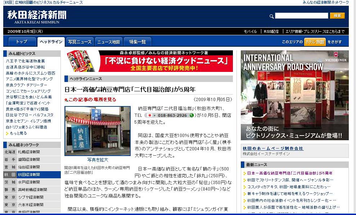Open topic 八王子で北海道物産展
The image size is (356, 215).
click(26, 61)
